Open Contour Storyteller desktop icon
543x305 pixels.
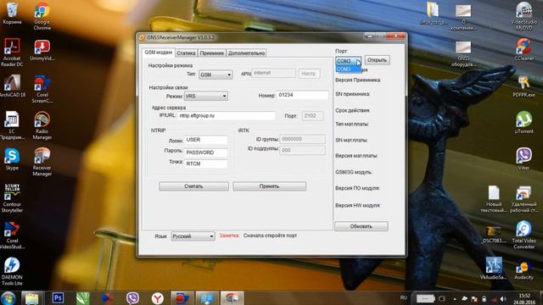click(12, 198)
